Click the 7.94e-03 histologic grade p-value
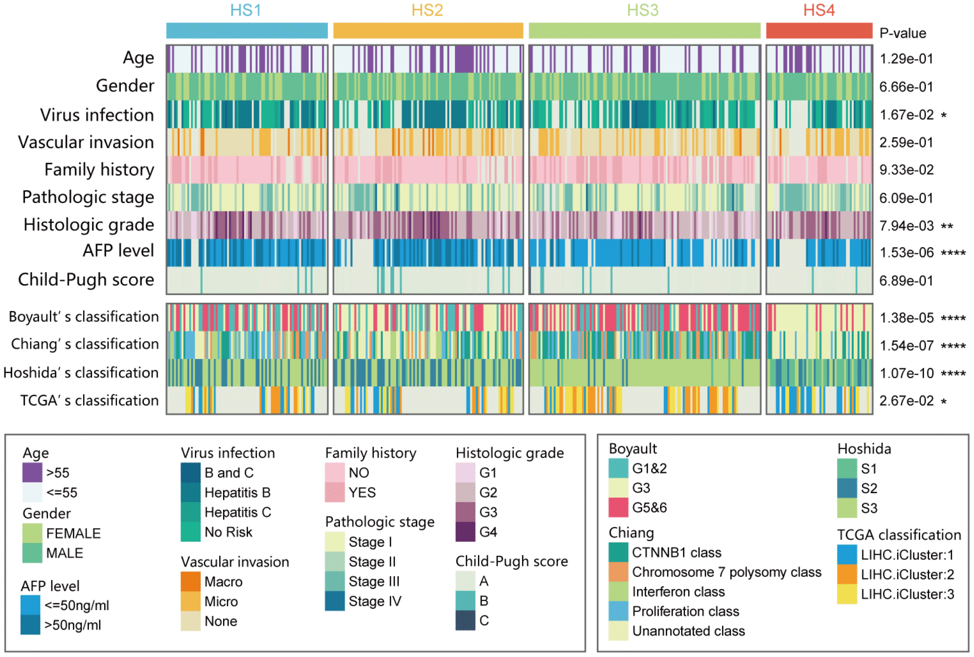This screenshot has height=657, width=974. point(907,226)
